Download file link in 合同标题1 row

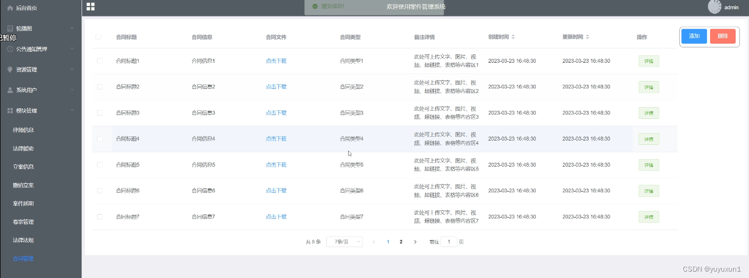tap(276, 61)
